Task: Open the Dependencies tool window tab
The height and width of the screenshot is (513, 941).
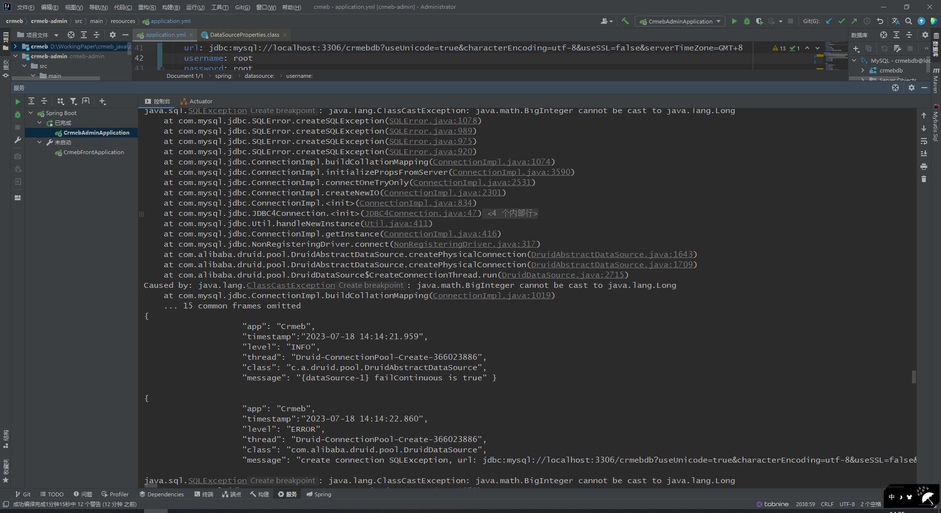Action: tap(162, 494)
